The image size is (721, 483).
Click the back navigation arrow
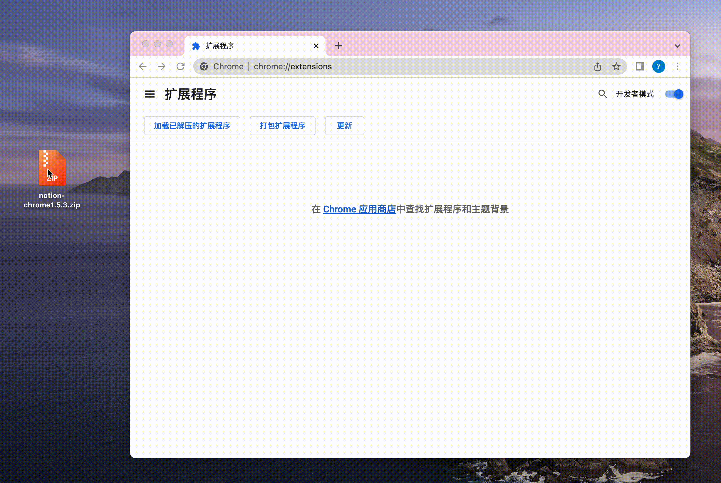142,66
